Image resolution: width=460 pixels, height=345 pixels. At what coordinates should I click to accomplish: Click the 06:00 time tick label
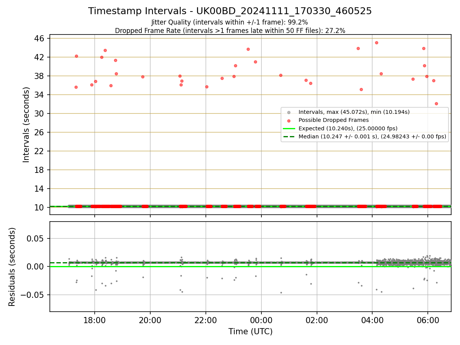tap(428, 320)
